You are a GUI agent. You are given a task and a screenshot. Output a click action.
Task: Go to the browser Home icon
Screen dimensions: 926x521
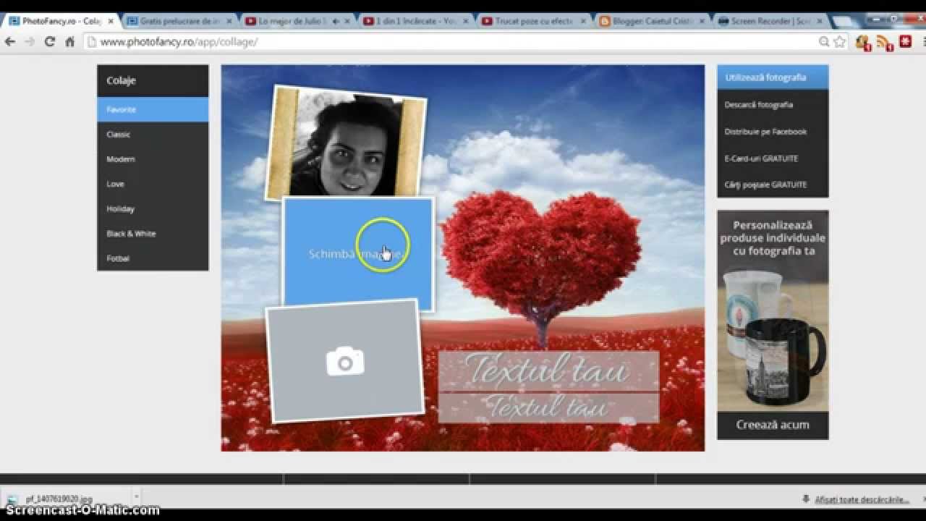[70, 42]
